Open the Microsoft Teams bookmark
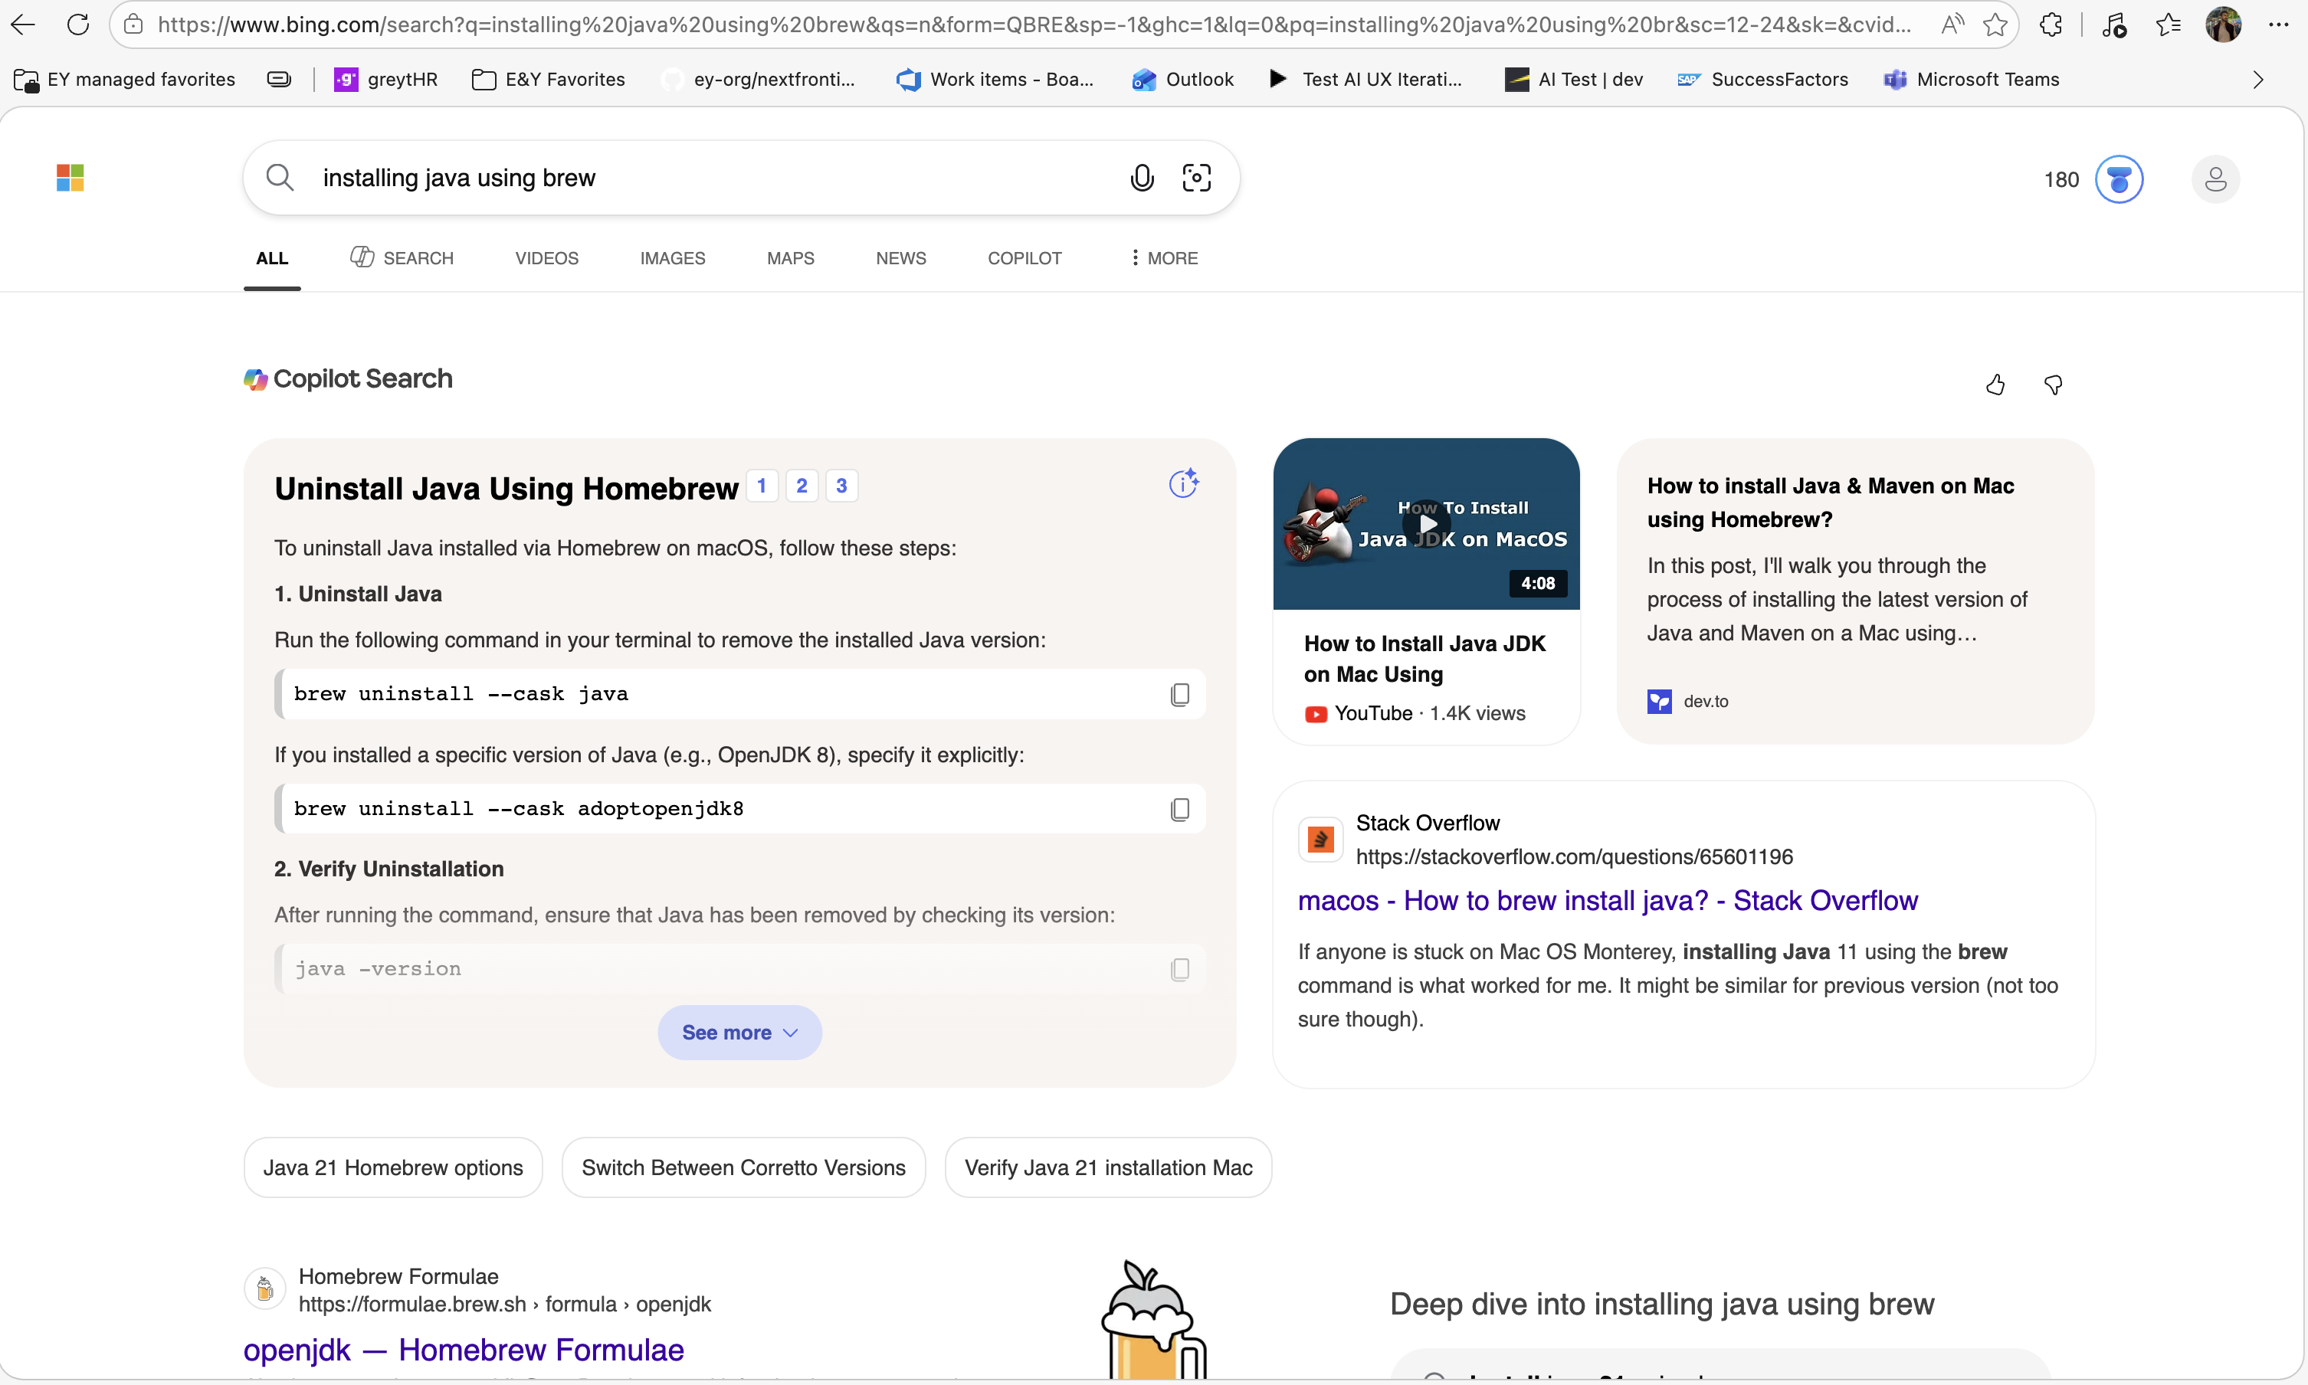The width and height of the screenshot is (2308, 1385). (x=1971, y=80)
